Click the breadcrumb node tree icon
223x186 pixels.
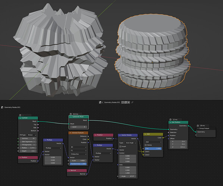click(x=2, y=107)
